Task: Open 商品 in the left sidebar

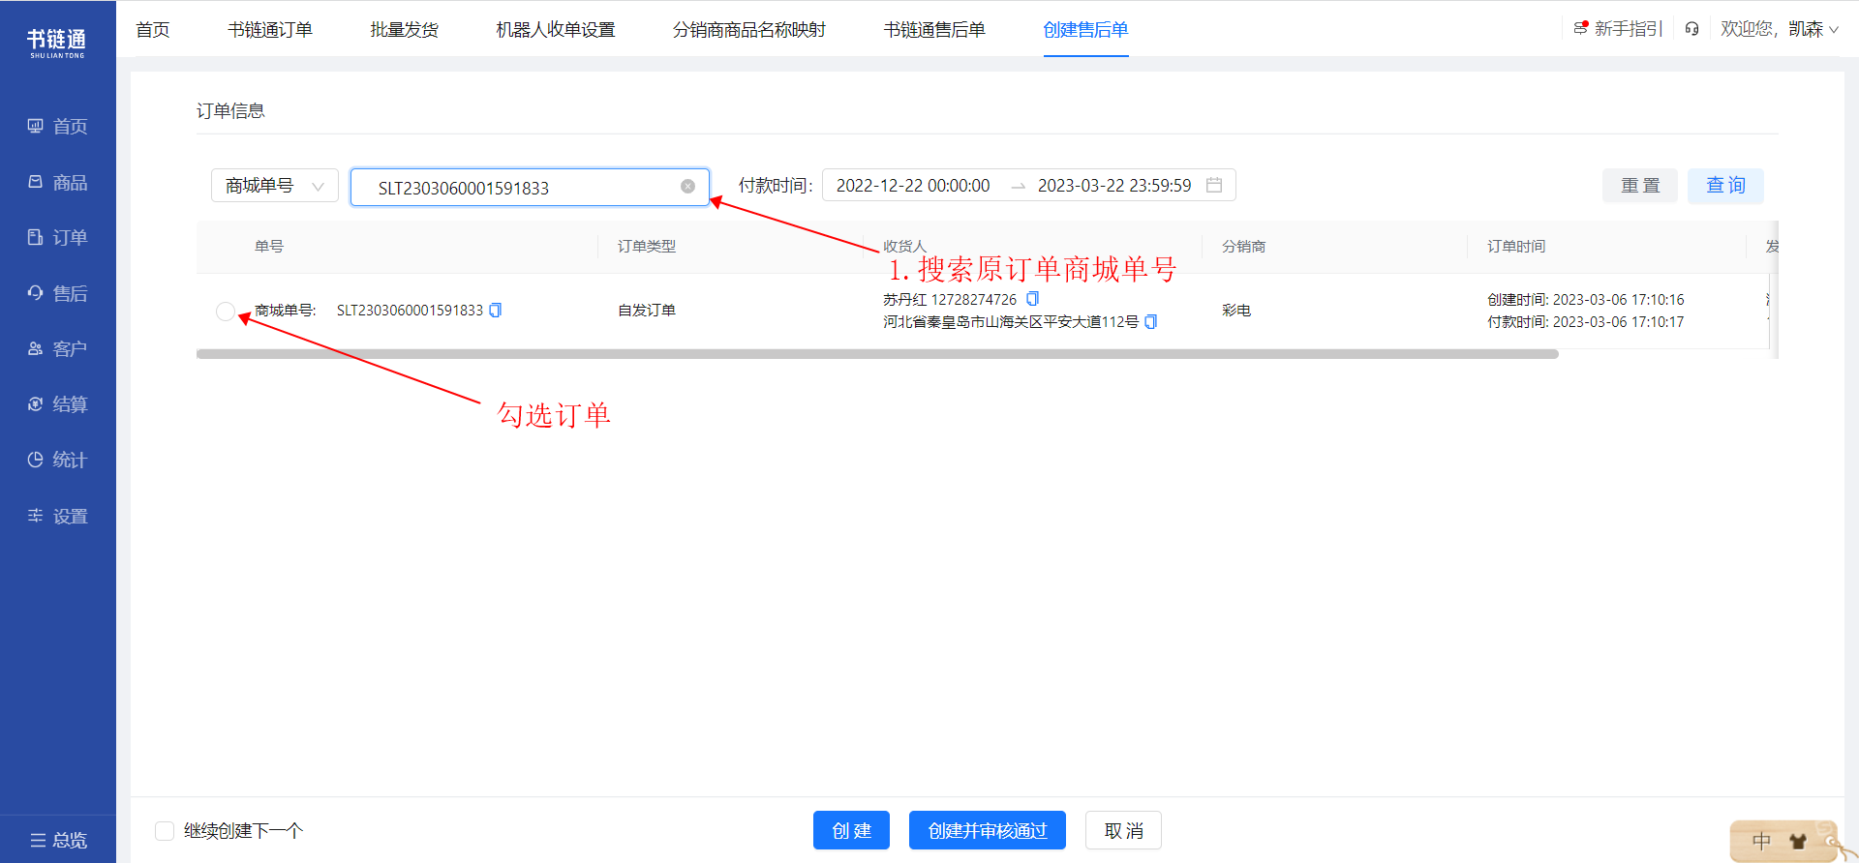Action: (x=57, y=183)
